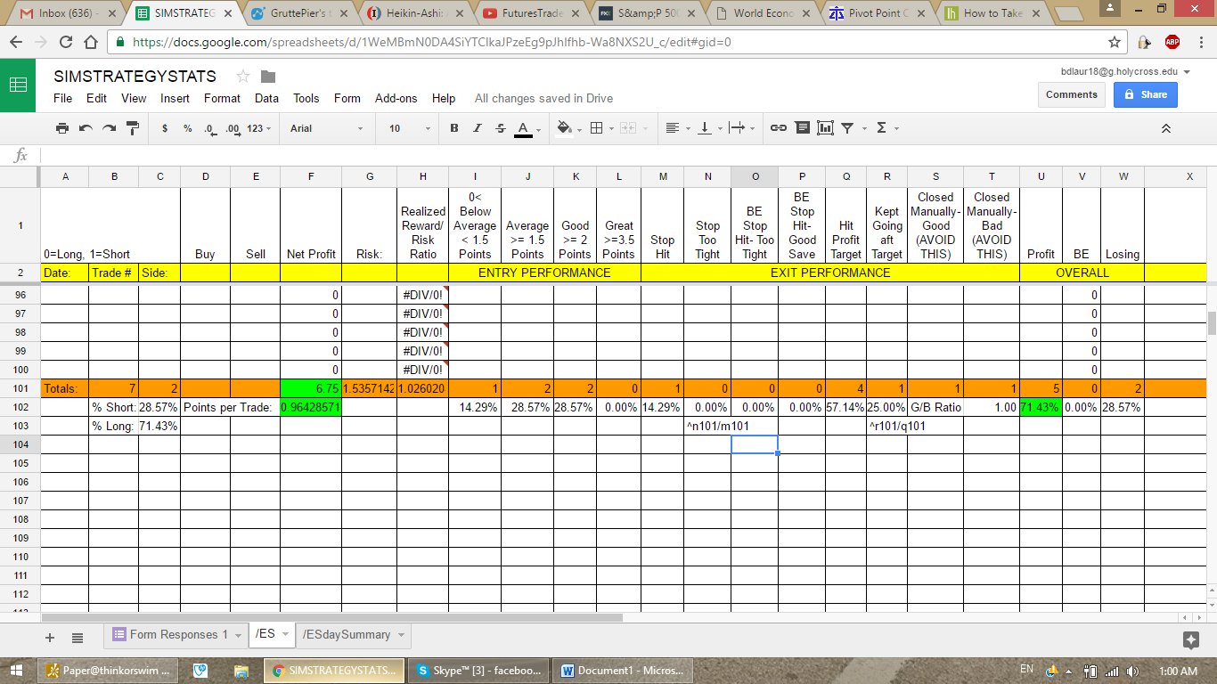Toggle bold formatting
Viewport: 1217px width, 684px height.
454,128
